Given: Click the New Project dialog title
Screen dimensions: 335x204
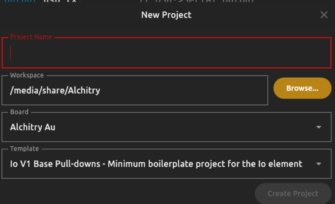Looking at the screenshot, I should pos(166,15).
